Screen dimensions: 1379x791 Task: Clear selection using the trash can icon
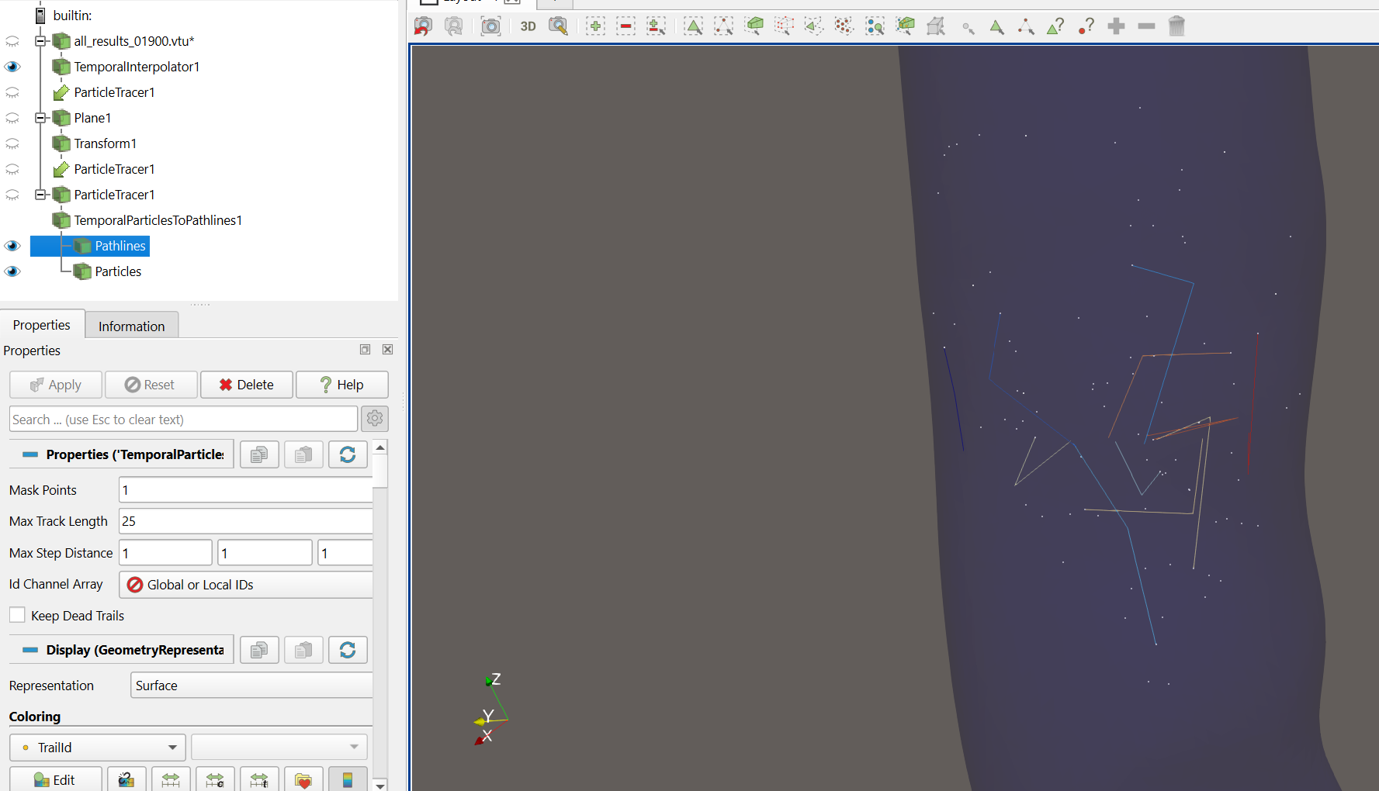pos(1176,26)
